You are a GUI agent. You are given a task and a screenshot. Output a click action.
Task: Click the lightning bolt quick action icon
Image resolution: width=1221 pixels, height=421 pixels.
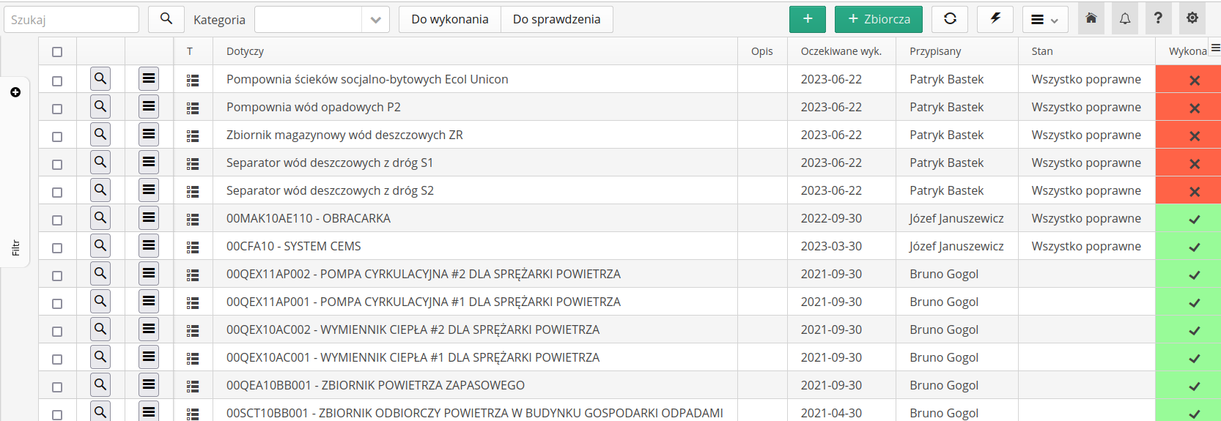995,19
